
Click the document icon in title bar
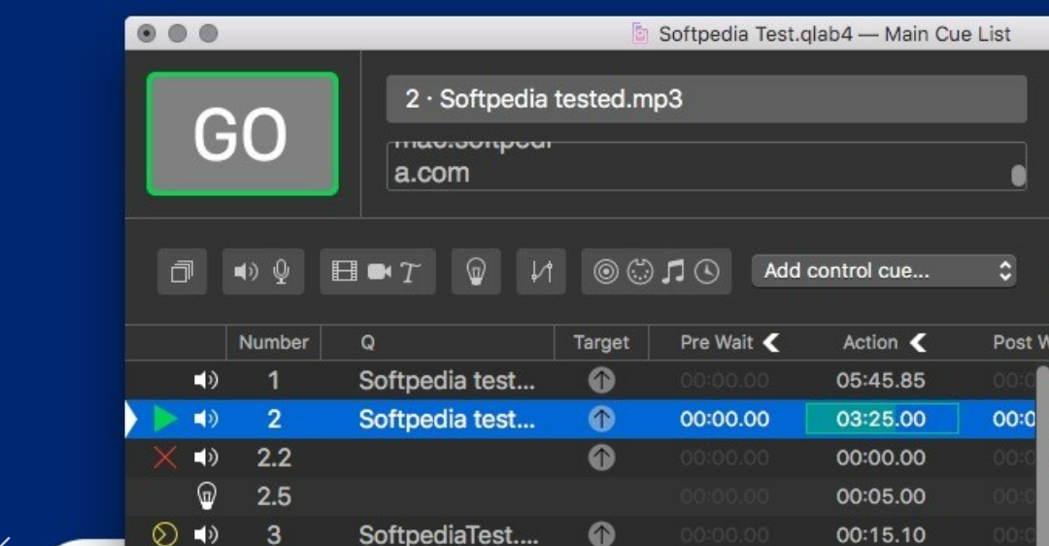pyautogui.click(x=640, y=33)
